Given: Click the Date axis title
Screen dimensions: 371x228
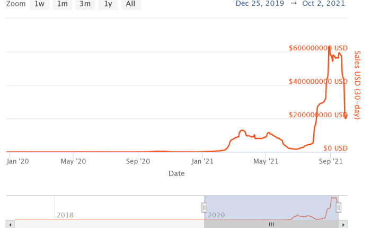Looking at the screenshot, I should click(176, 173).
